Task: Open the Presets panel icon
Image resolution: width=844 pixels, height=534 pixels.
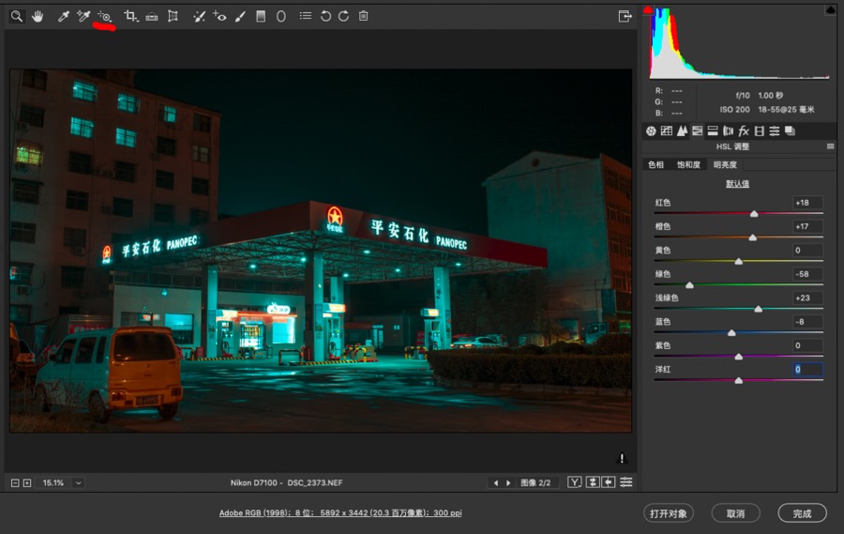Action: click(x=775, y=130)
